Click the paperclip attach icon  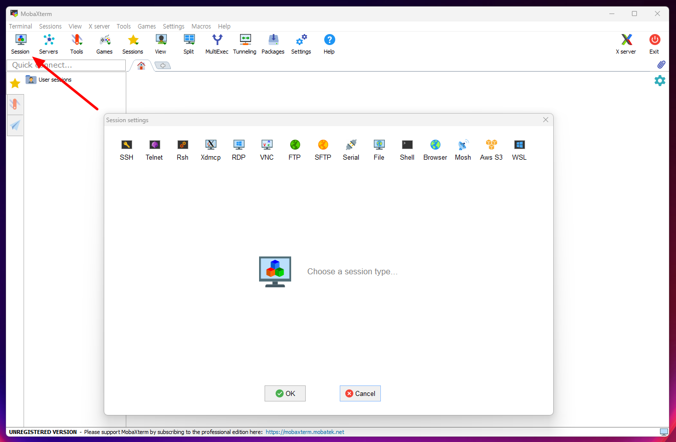[661, 65]
